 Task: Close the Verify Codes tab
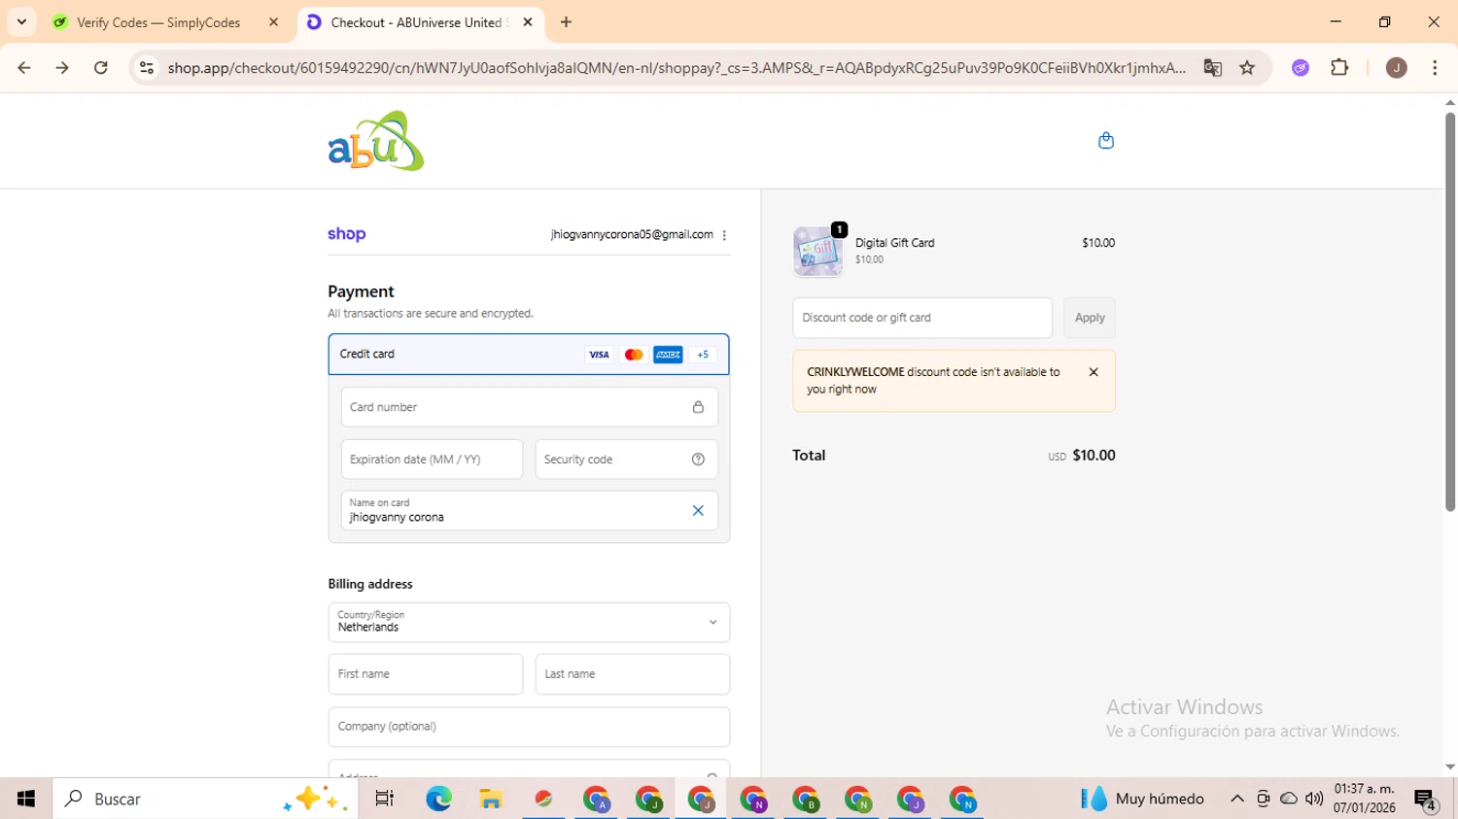[273, 22]
